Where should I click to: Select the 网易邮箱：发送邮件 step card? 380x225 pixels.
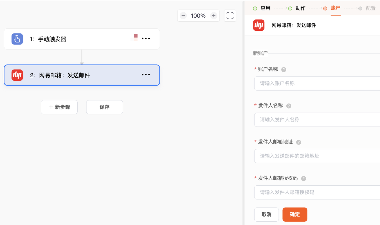[x=82, y=75]
